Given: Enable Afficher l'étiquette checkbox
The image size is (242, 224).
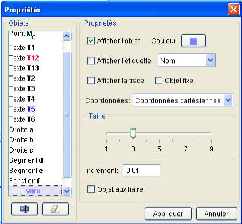Looking at the screenshot, I should (91, 61).
